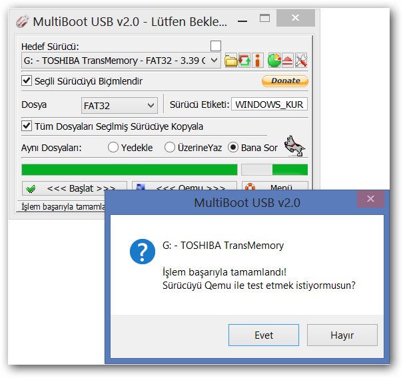Uncheck Tüm Dosyaları Seçilmiş Sürücüye Kopyala

(27, 126)
